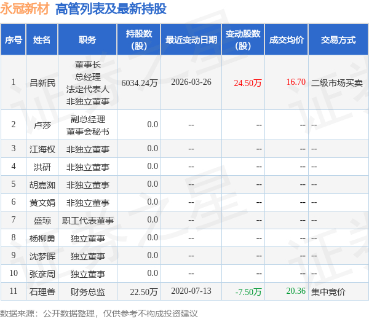The image size is (369, 319).
Task: Click the name 吕新民
Action: (x=42, y=83)
